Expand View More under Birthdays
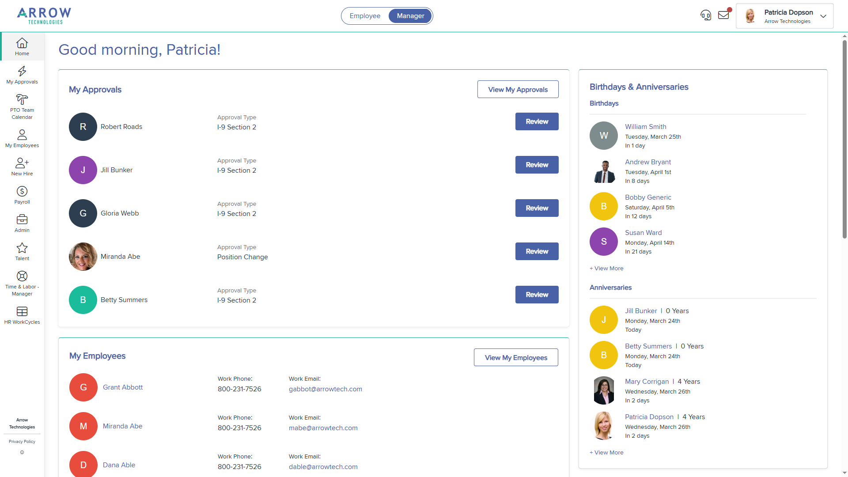The image size is (848, 477). (606, 268)
